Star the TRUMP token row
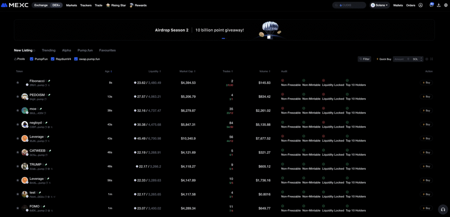 click(18, 166)
